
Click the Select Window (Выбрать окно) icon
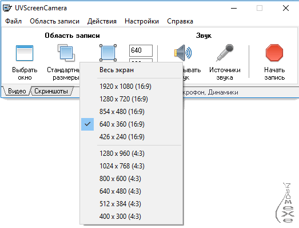tap(25, 53)
